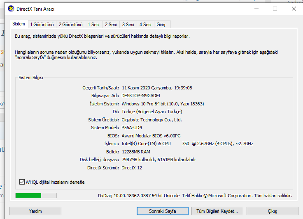Click the DirectX title bar icon
The height and width of the screenshot is (219, 303).
click(x=11, y=9)
